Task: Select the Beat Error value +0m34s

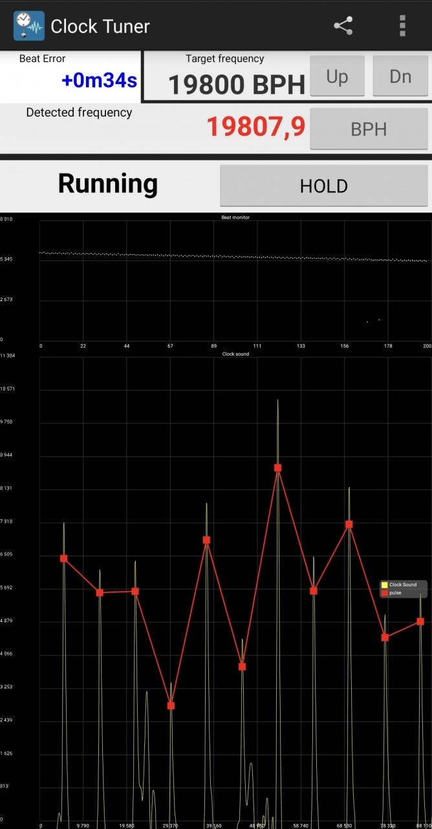Action: coord(100,81)
